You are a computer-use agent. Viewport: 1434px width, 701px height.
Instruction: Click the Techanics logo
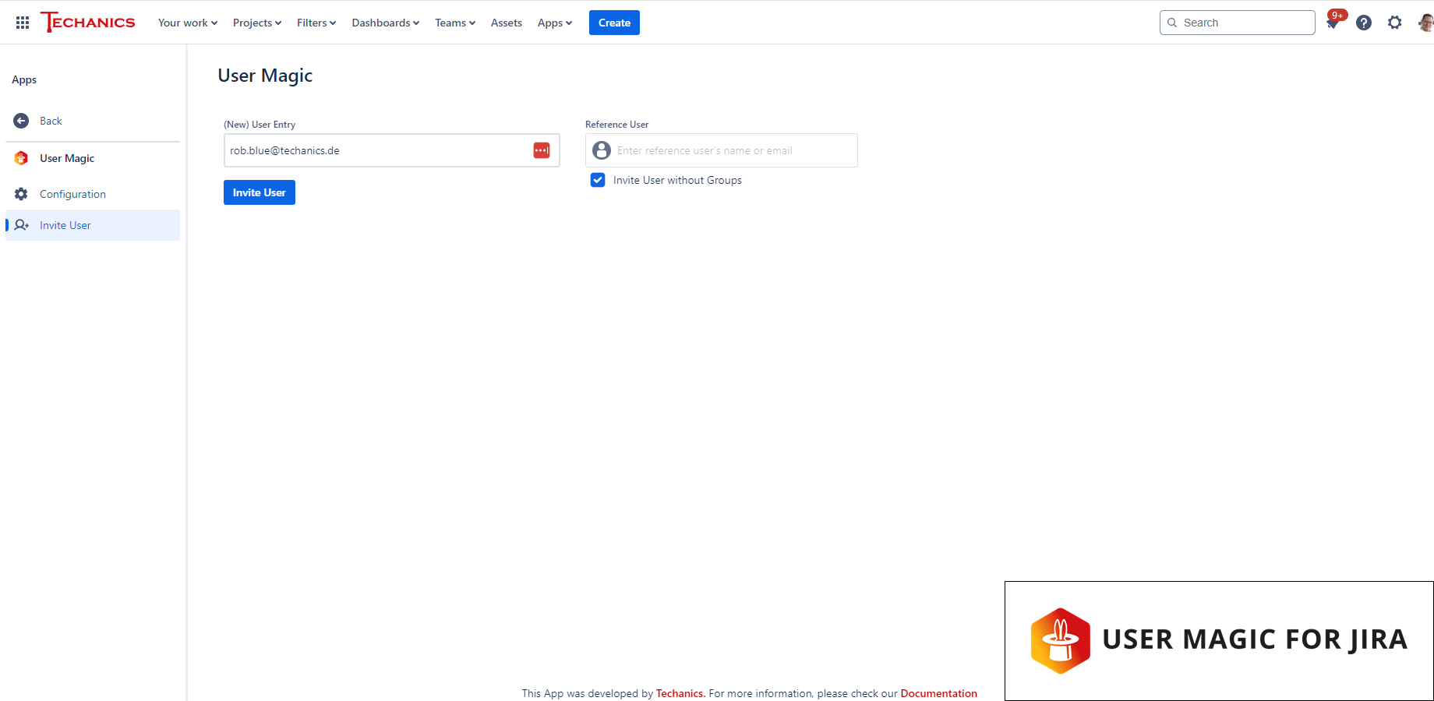(x=87, y=23)
